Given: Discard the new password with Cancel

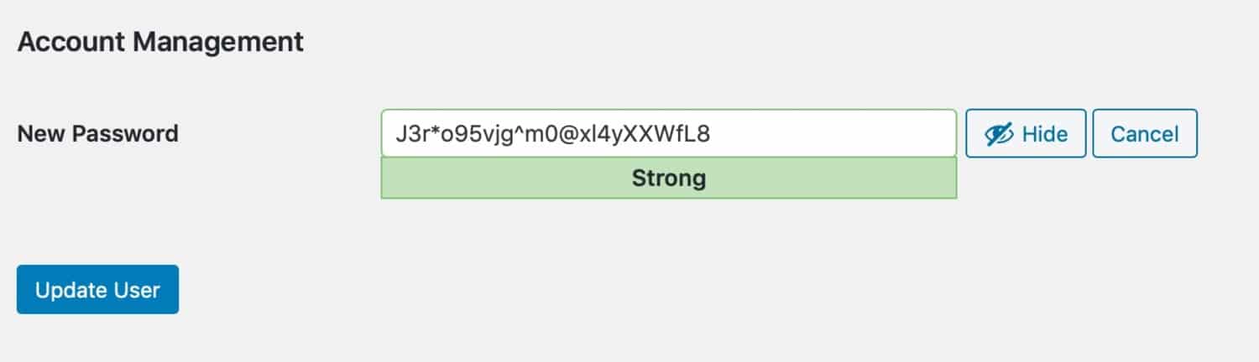Looking at the screenshot, I should pos(1144,134).
